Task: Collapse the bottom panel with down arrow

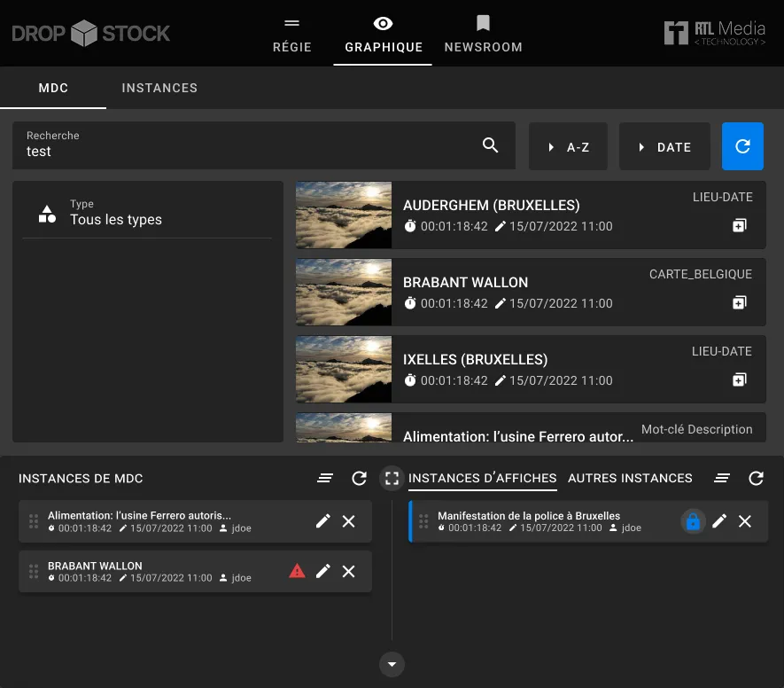Action: [392, 664]
